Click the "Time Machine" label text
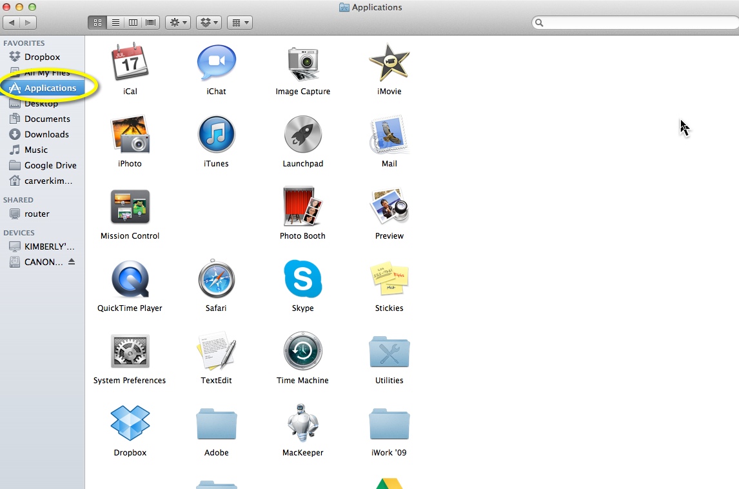The height and width of the screenshot is (489, 739). click(302, 381)
